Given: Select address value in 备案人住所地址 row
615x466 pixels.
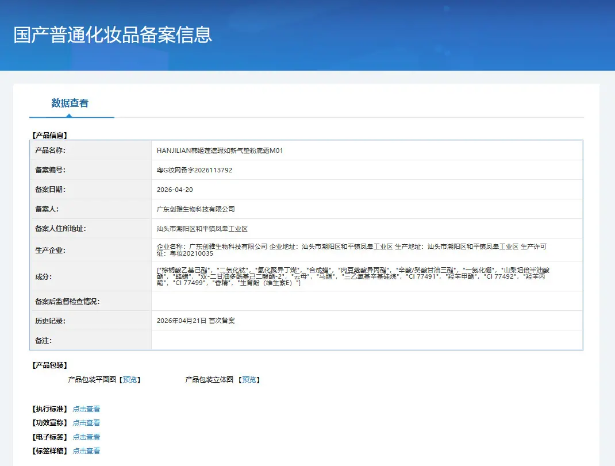Looking at the screenshot, I should click(202, 229).
